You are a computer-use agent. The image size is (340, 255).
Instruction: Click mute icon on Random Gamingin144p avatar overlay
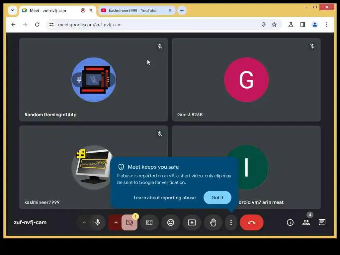pyautogui.click(x=94, y=80)
